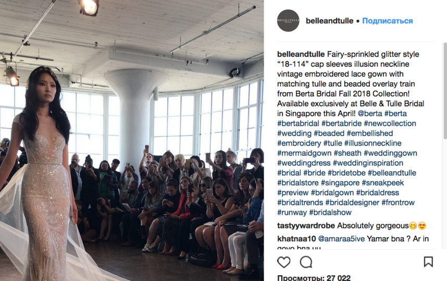Open #weddinginspiration hashtag
The height and width of the screenshot is (281, 447).
368,163
